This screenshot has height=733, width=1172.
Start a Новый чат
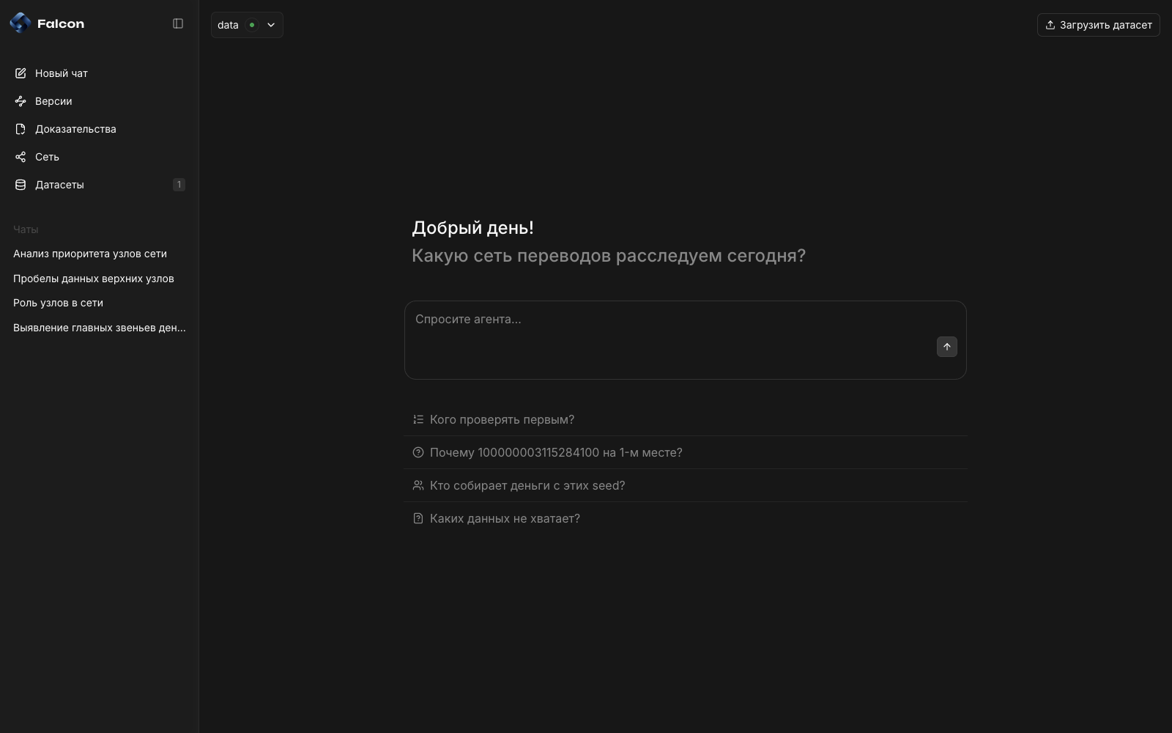tap(100, 73)
